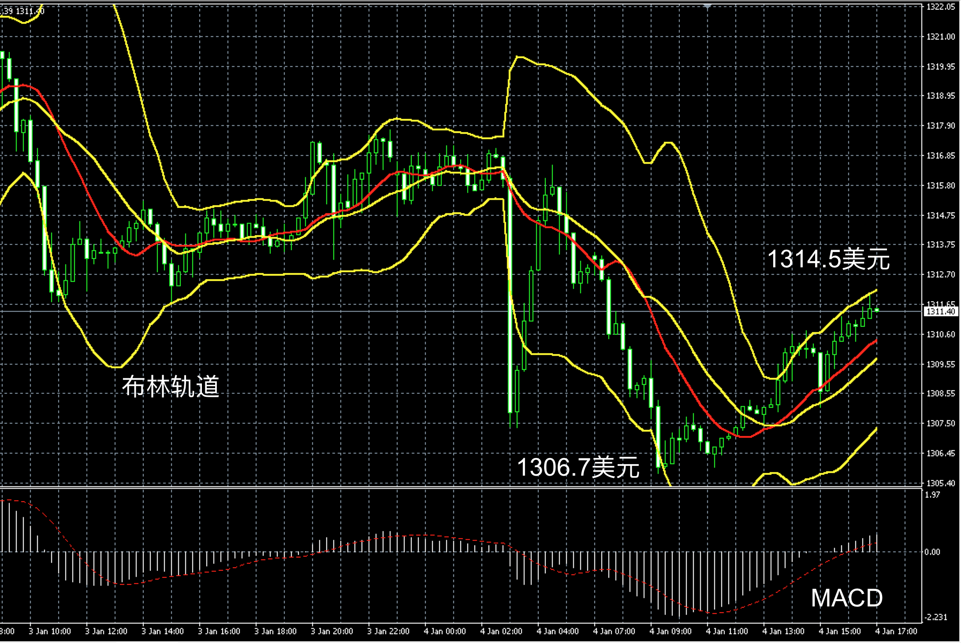961x643 pixels.
Task: Click the MACD 0.00 scale level
Action: (932, 552)
